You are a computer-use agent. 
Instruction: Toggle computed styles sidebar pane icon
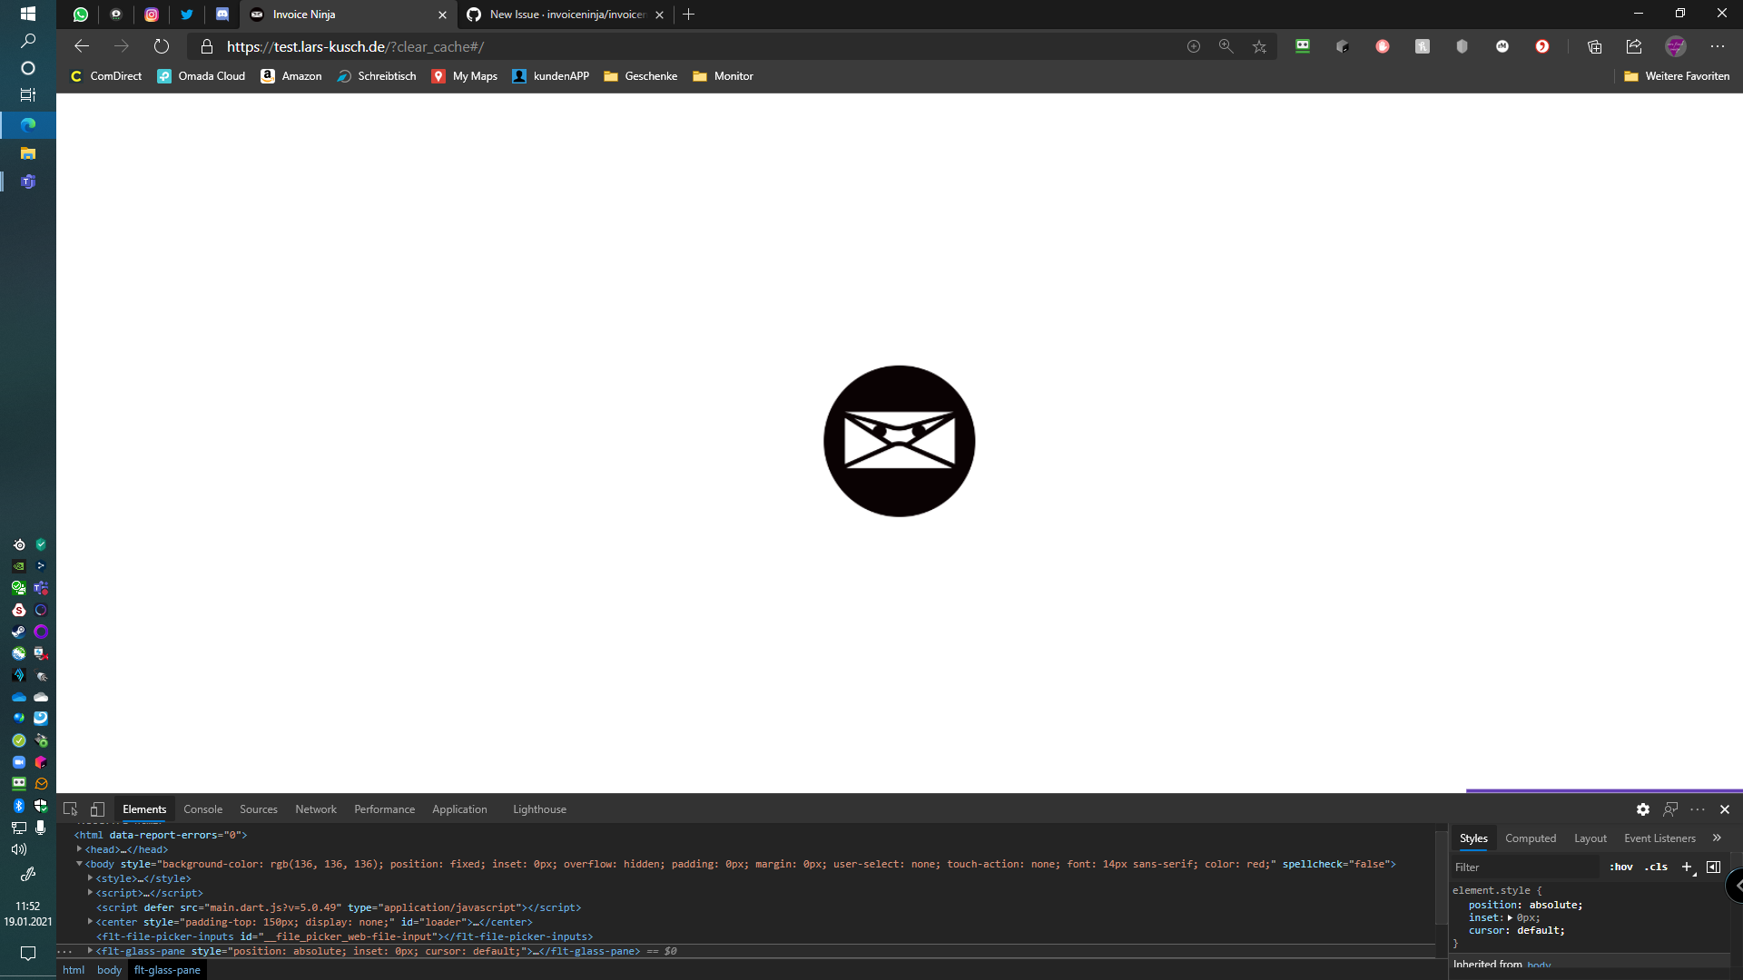1713,867
